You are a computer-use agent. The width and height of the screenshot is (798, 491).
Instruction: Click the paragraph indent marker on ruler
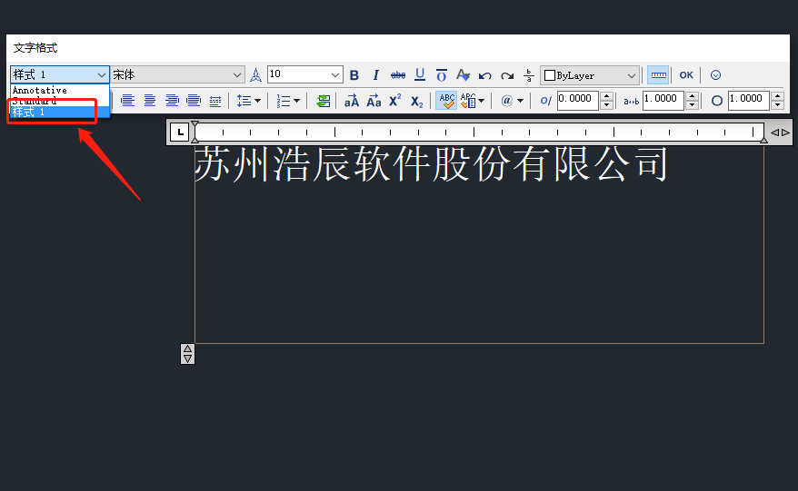(195, 140)
